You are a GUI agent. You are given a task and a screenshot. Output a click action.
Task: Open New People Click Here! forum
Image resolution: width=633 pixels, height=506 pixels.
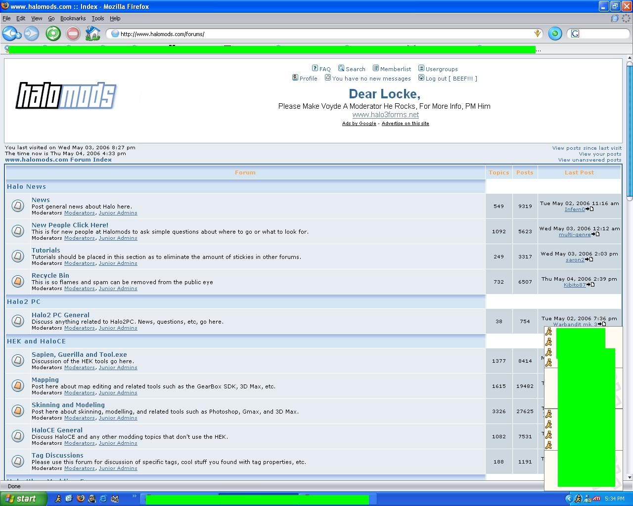tap(70, 225)
